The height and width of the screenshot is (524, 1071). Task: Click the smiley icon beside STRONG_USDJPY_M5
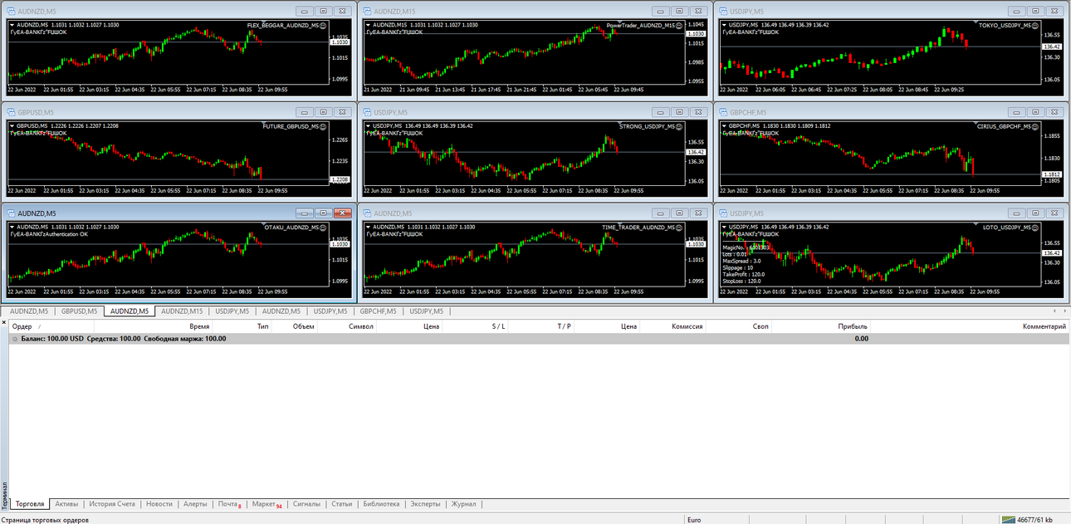click(x=679, y=126)
